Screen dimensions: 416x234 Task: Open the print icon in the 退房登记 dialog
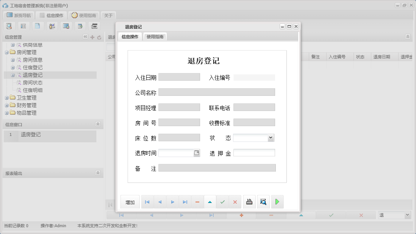point(249,202)
